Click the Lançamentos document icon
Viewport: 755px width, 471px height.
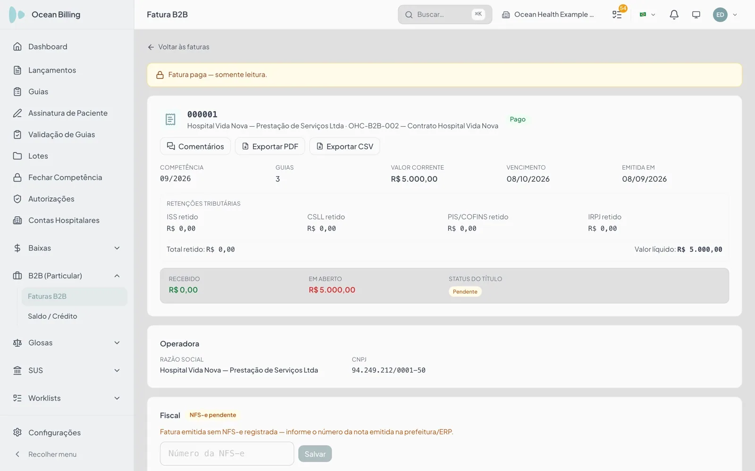coord(17,70)
